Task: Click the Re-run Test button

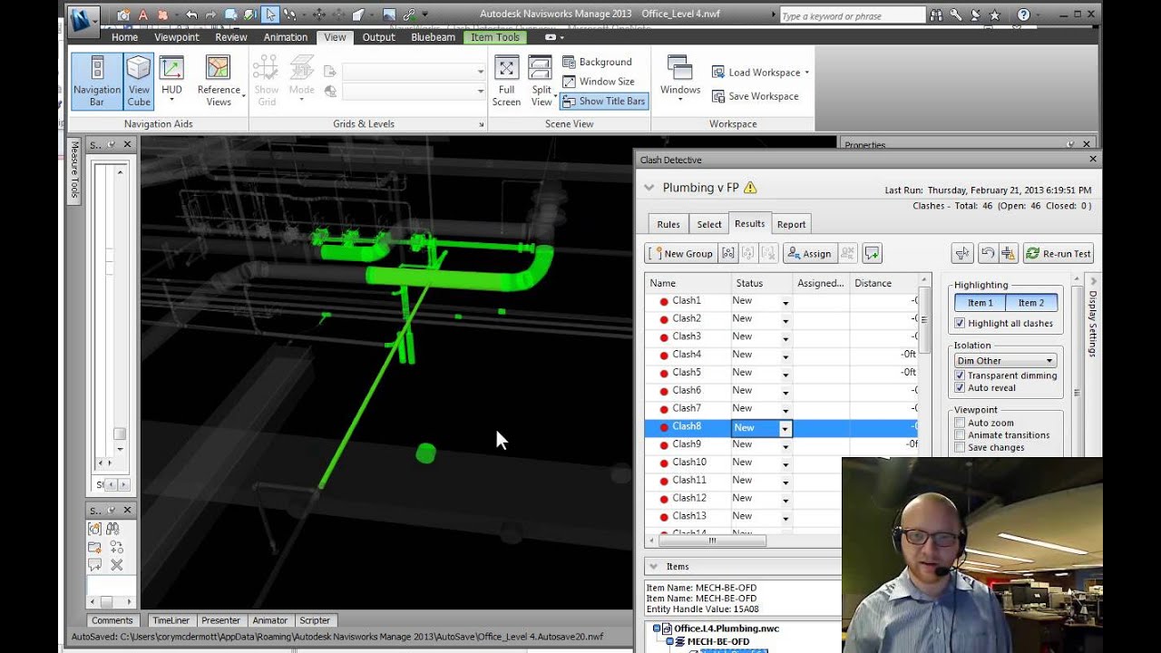Action: (1059, 254)
